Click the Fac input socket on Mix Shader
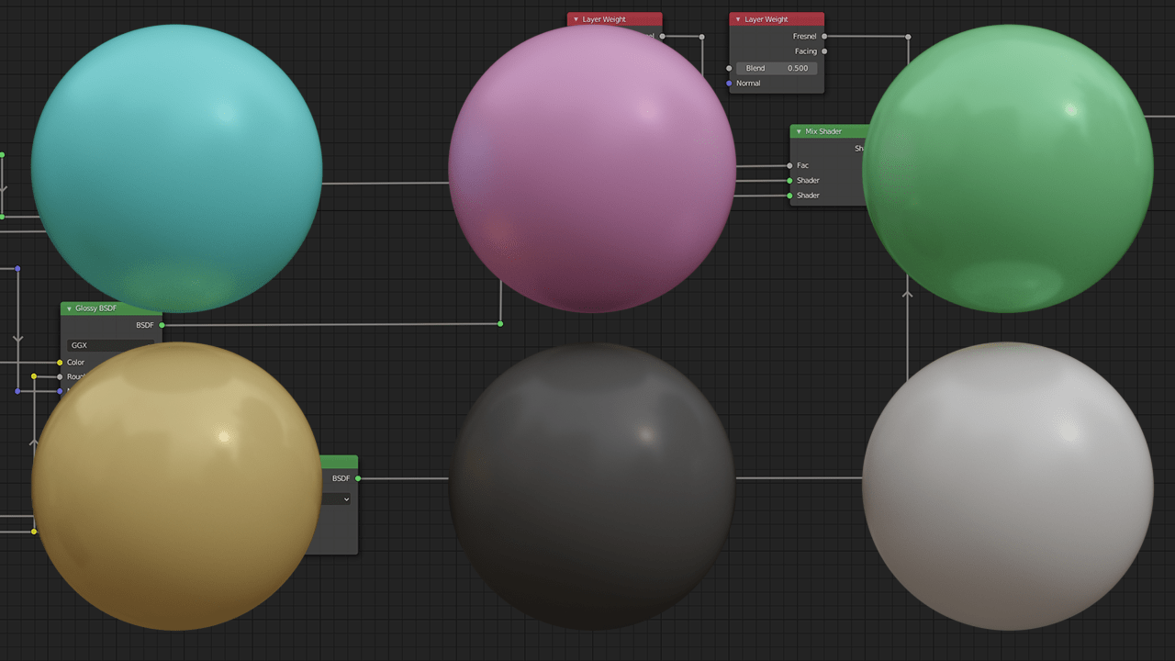The image size is (1175, 661). (x=789, y=165)
